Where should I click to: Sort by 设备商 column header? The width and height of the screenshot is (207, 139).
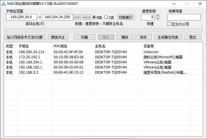166,46
